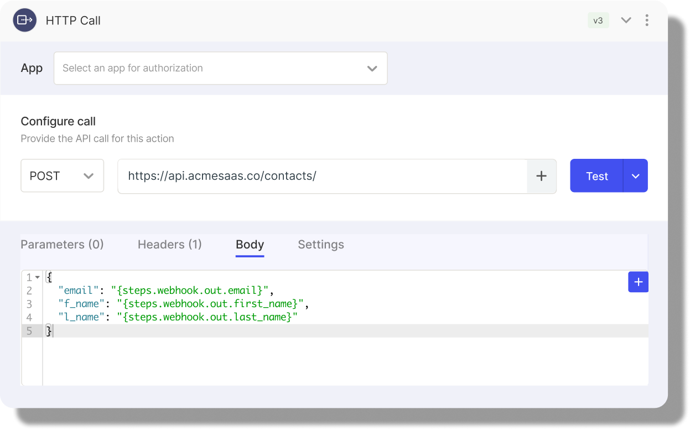Click the plus button beside URL field
Screen dimensions: 690x430
pos(541,176)
